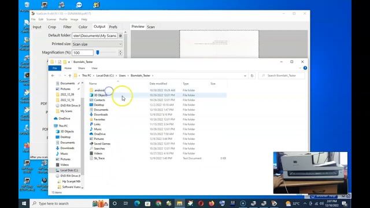Open the .android folder in the file list

coord(99,90)
